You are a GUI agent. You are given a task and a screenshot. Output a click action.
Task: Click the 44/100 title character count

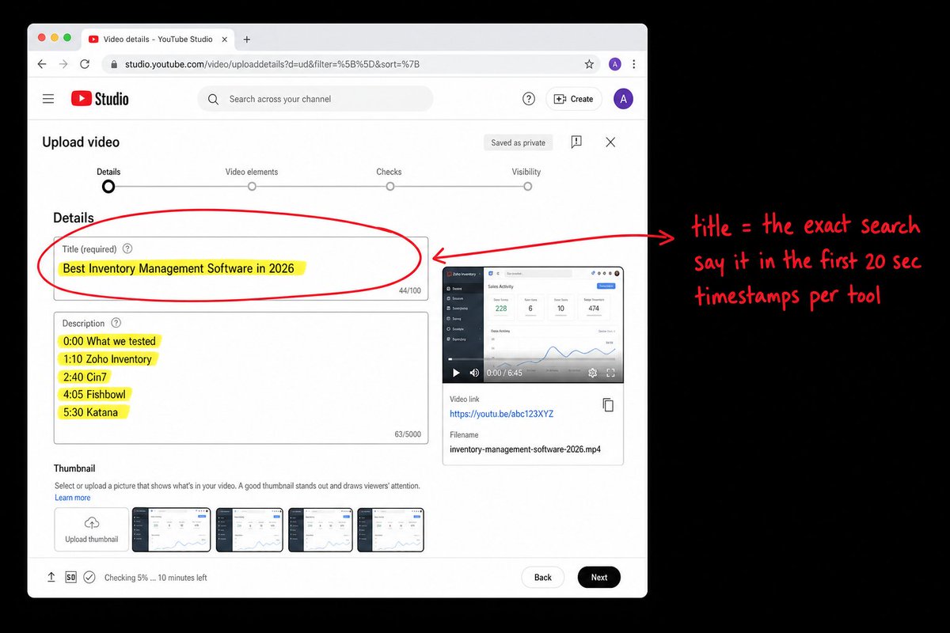[410, 291]
